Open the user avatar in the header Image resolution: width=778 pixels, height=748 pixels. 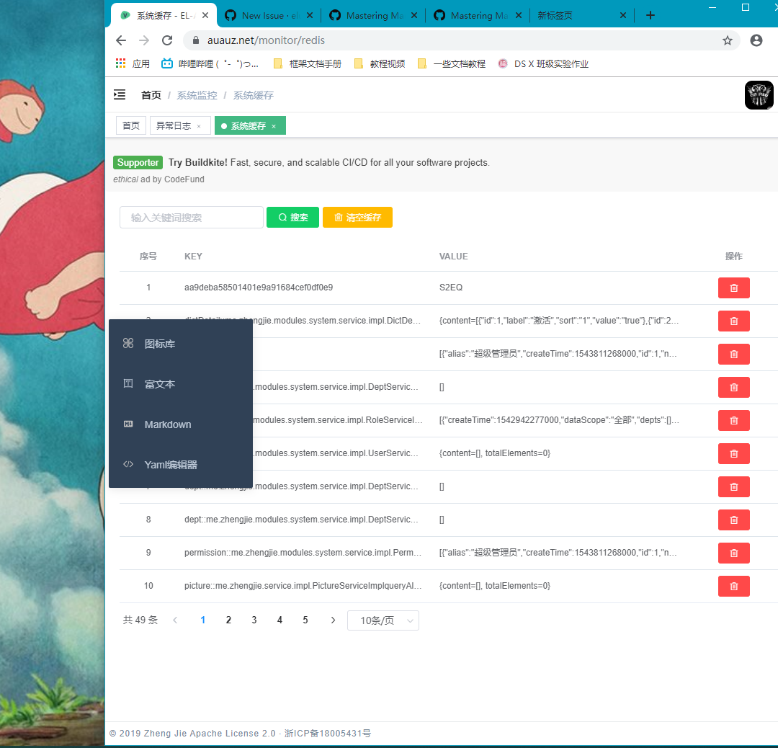(759, 95)
